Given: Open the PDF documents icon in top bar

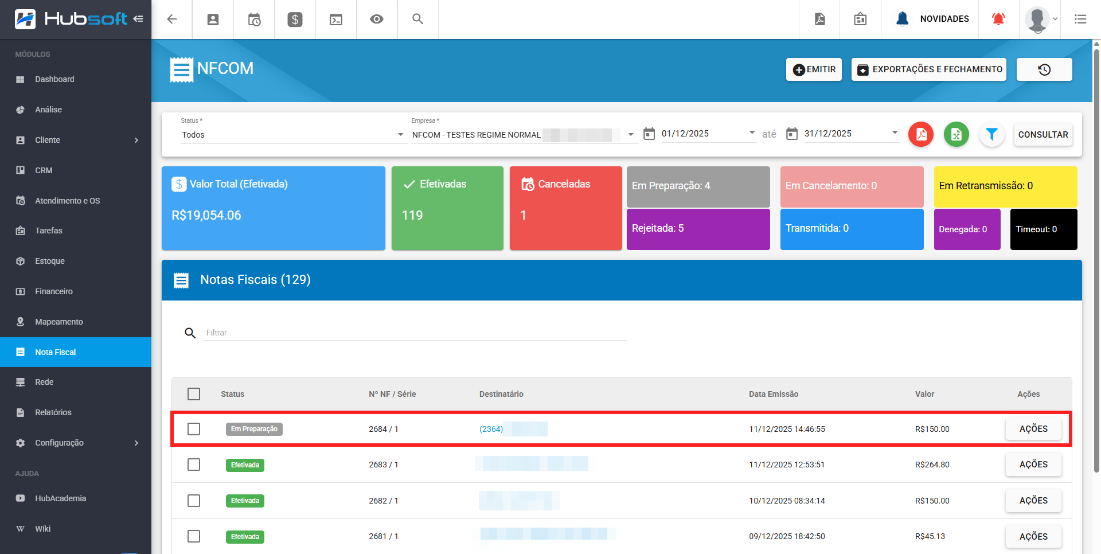Looking at the screenshot, I should pos(820,19).
